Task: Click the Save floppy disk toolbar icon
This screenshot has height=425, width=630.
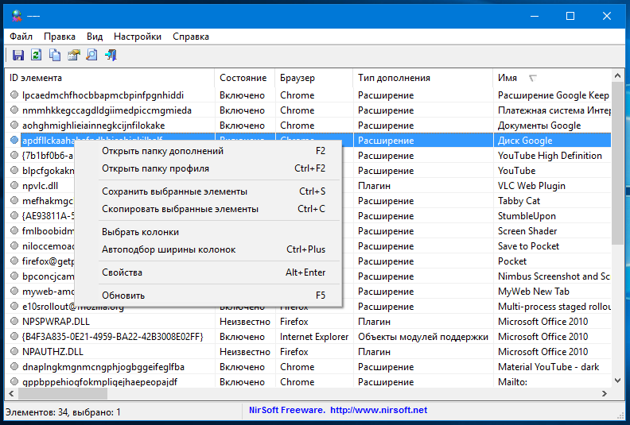Action: tap(18, 55)
